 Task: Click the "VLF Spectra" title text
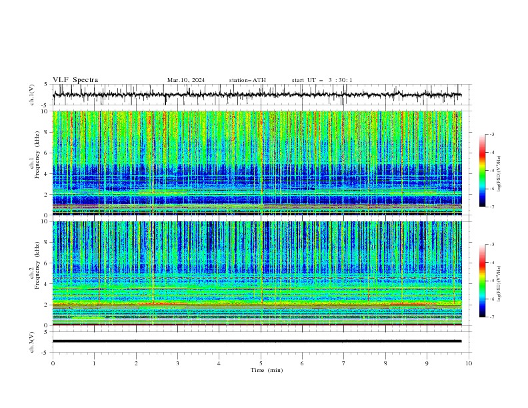pyautogui.click(x=75, y=80)
